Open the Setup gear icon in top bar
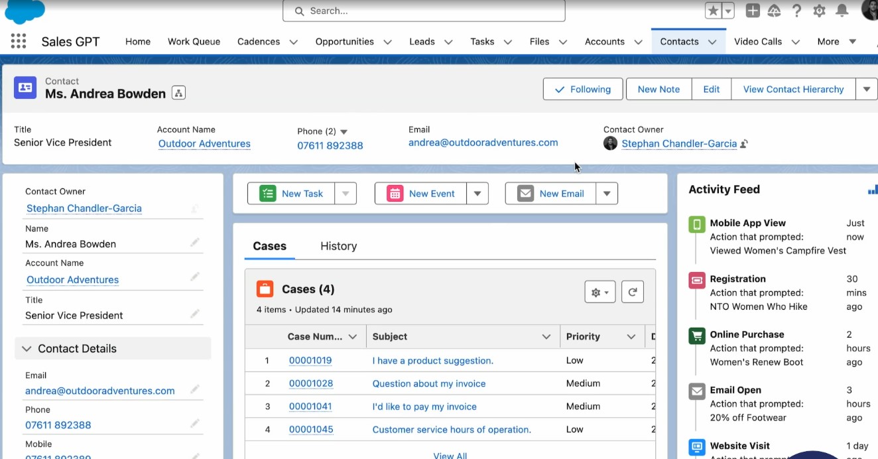Screen dimensions: 878x459 820,11
